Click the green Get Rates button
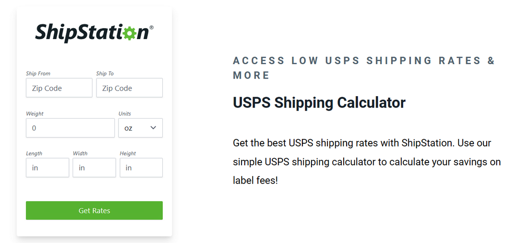 (x=94, y=210)
